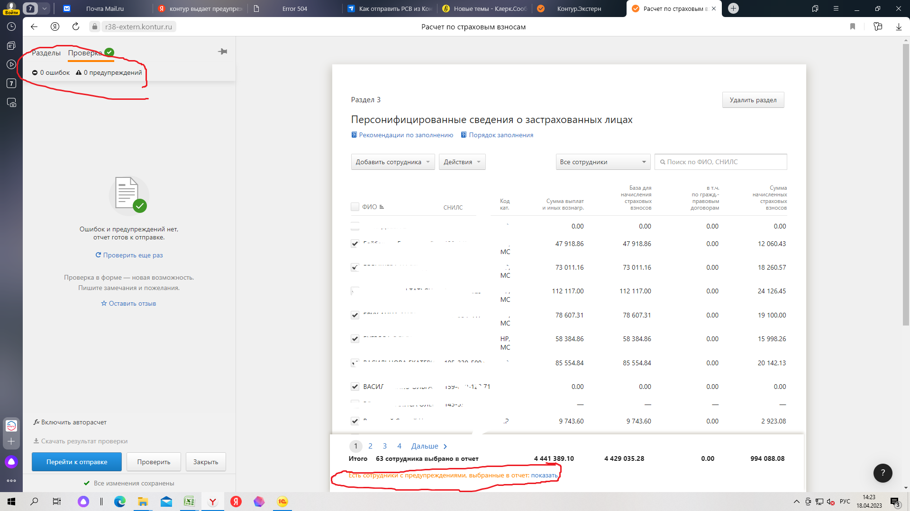The height and width of the screenshot is (511, 910).
Task: Go to page 2 of employees
Action: click(370, 446)
